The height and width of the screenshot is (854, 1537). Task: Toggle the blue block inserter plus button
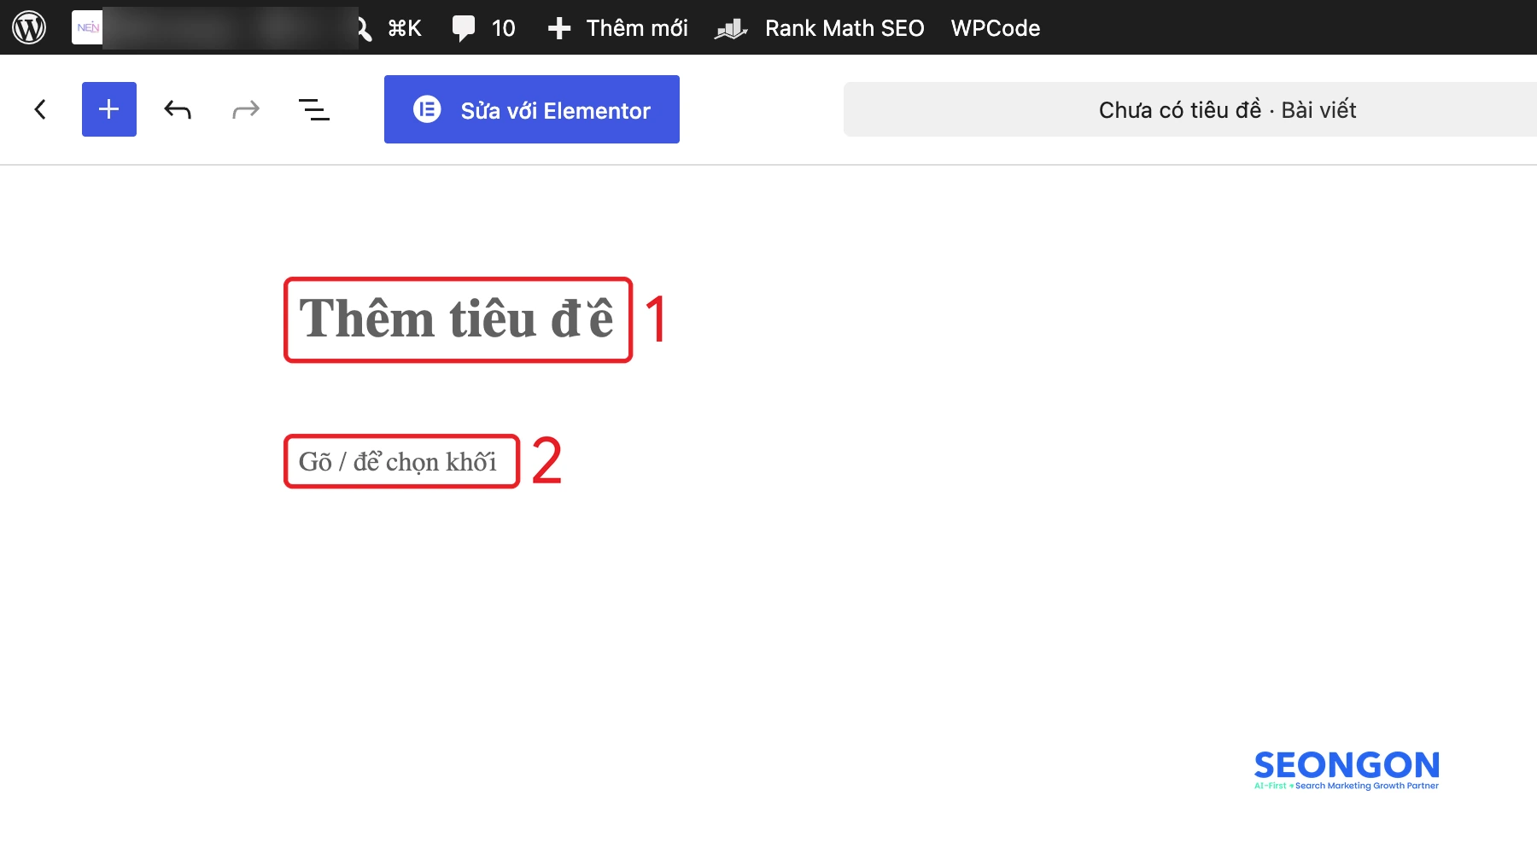(109, 109)
